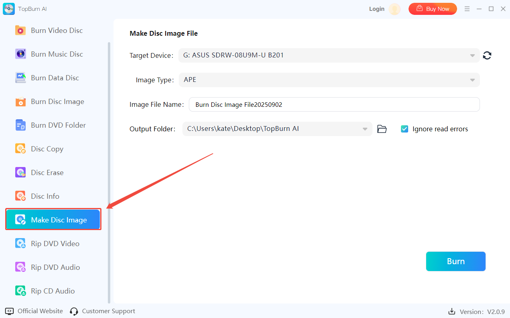Select the Burn Music Disc icon

(x=20, y=54)
